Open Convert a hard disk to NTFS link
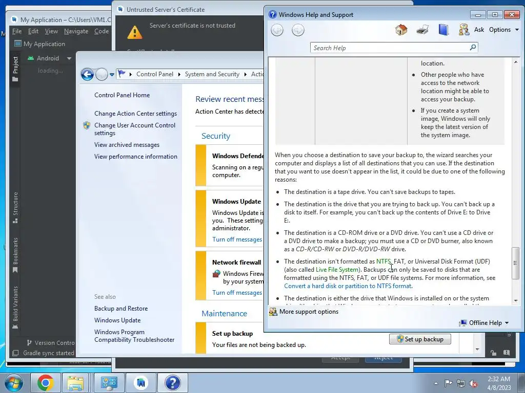This screenshot has width=525, height=393. click(x=348, y=286)
